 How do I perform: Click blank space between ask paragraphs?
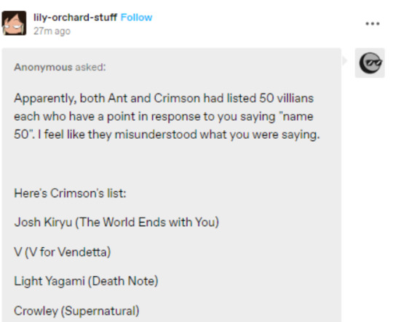(170, 164)
